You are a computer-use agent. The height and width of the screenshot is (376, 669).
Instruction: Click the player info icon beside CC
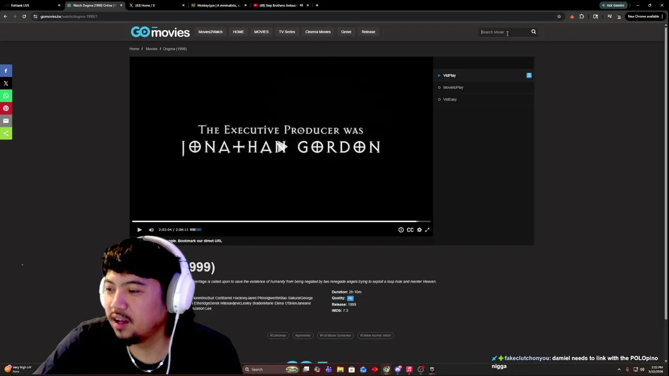[x=401, y=230]
